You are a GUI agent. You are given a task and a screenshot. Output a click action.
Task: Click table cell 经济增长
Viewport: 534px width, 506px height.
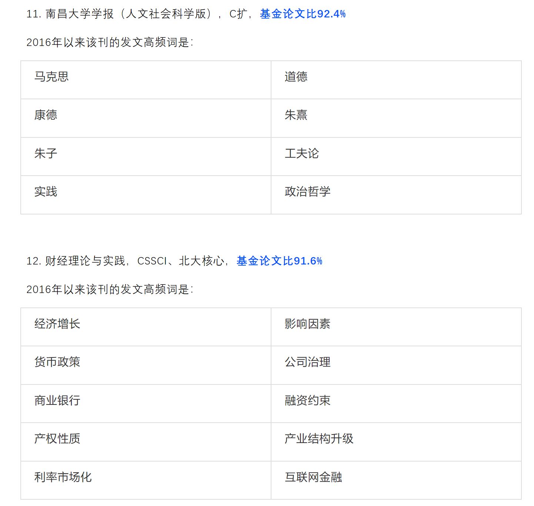(x=146, y=327)
